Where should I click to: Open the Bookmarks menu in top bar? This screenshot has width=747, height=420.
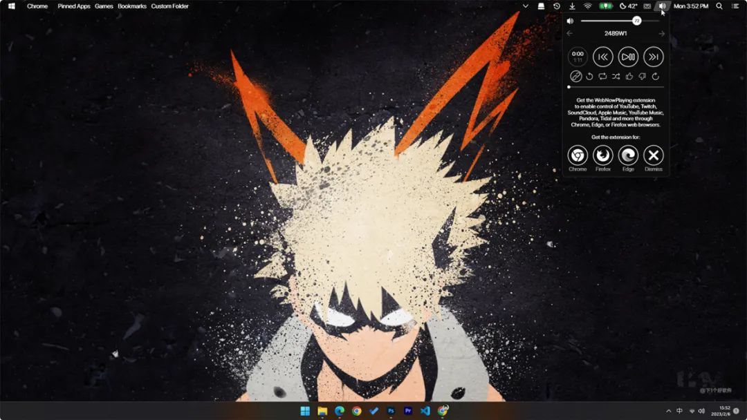click(x=132, y=6)
